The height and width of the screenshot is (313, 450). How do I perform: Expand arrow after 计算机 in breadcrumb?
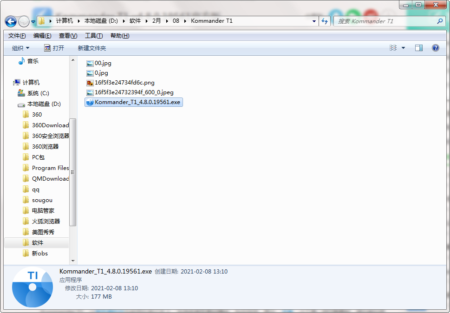pyautogui.click(x=78, y=21)
